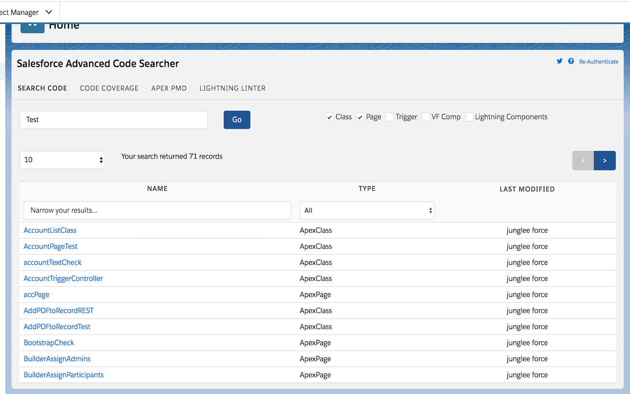This screenshot has width=630, height=394.
Task: Switch to the CODE COVERAGE tab
Action: [109, 88]
